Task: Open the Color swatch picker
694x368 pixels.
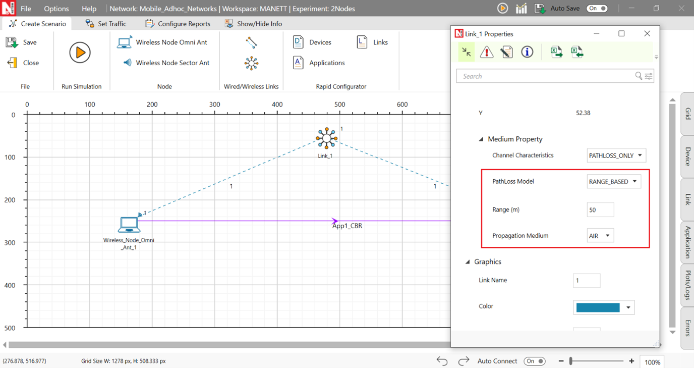Action: (603, 307)
